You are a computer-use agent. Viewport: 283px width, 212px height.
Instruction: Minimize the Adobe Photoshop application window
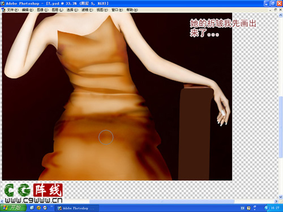[x=267, y=3]
